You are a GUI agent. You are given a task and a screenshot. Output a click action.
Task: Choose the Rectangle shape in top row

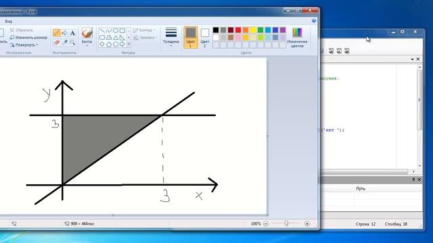(x=122, y=30)
